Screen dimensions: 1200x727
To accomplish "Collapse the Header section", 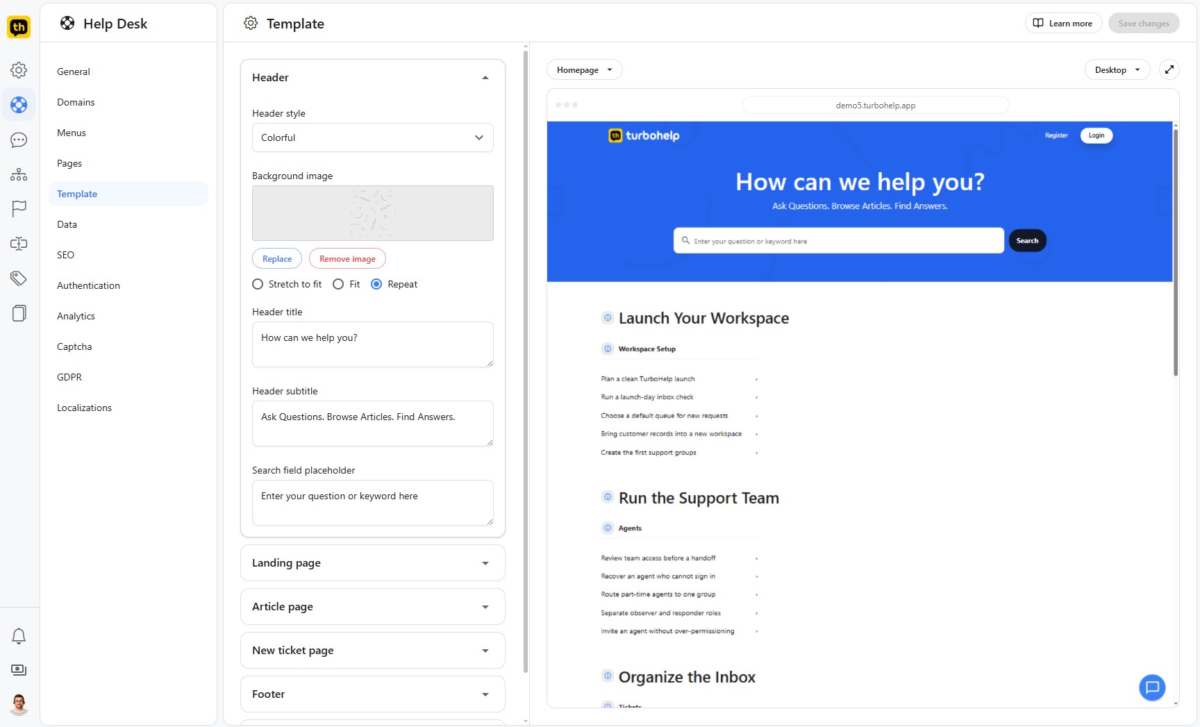I will [485, 78].
